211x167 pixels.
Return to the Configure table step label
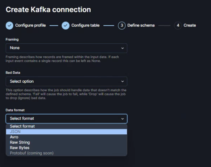point(85,25)
